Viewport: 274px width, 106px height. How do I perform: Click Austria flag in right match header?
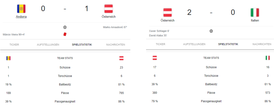pyautogui.click(x=167, y=13)
